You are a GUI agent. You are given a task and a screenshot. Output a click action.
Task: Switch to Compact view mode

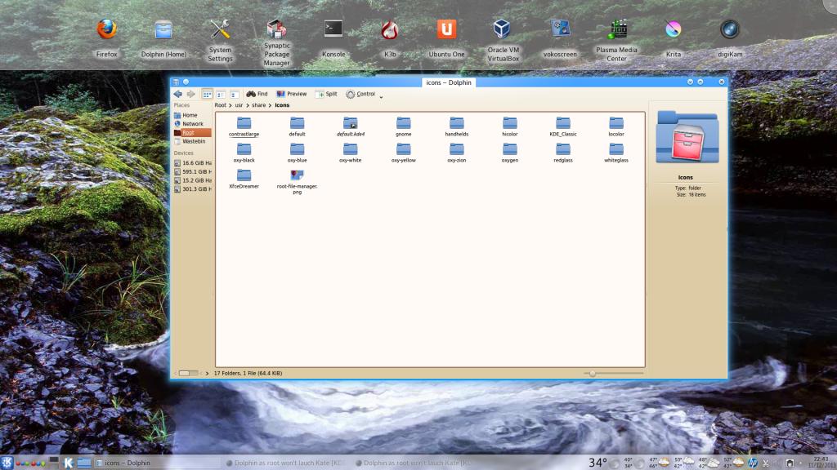(221, 94)
